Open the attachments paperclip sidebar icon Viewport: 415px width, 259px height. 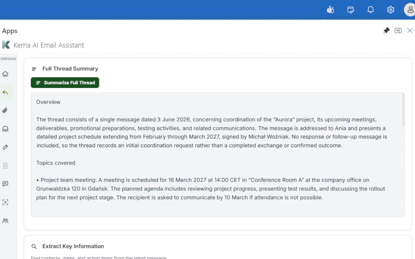pyautogui.click(x=5, y=110)
